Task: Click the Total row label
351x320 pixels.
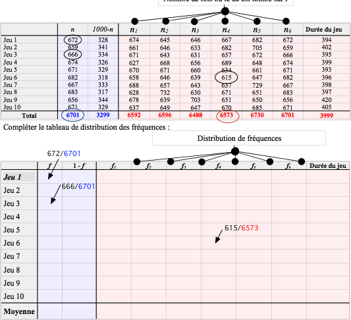Action: pyautogui.click(x=29, y=115)
